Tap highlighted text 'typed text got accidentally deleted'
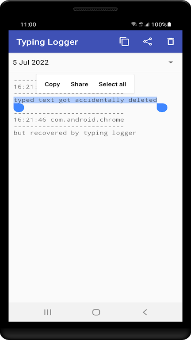The image size is (191, 340). [x=85, y=100]
